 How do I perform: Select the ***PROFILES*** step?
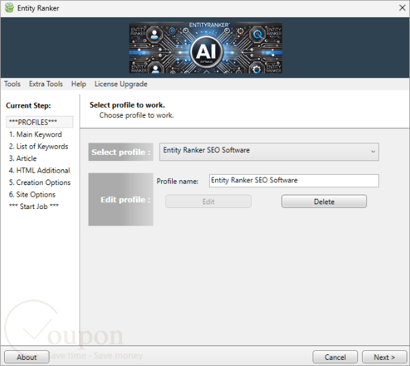click(40, 122)
